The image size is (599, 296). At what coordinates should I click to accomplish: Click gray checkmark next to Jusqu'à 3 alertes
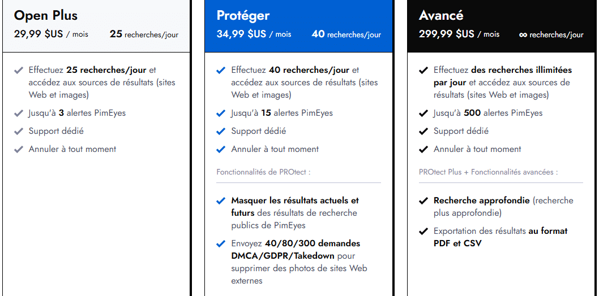click(x=19, y=114)
